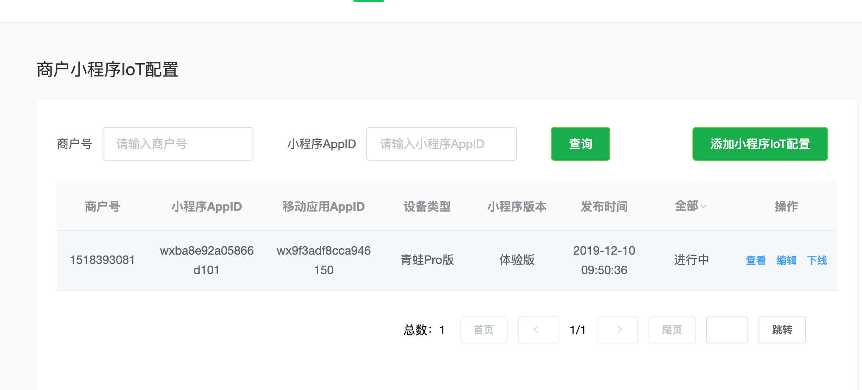Click the 青蛙Pro版 device type cell
This screenshot has height=390, width=862.
427,260
